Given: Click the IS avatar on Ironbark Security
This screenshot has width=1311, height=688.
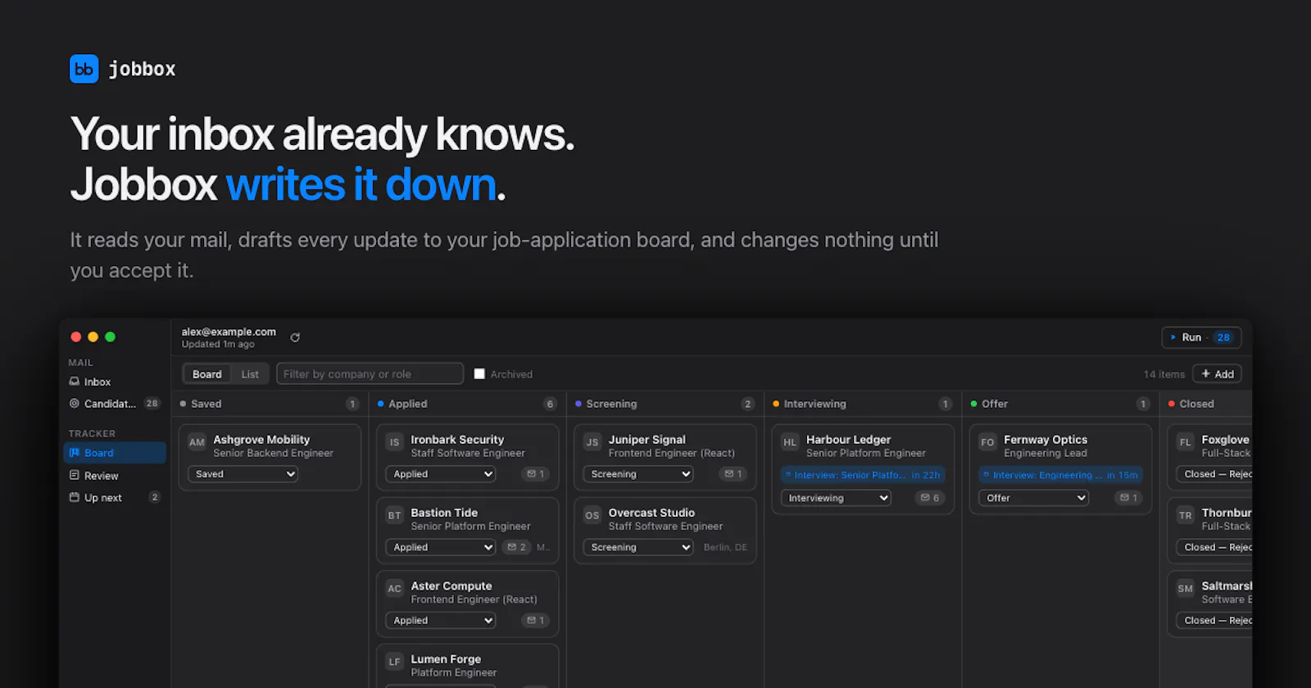Looking at the screenshot, I should [x=394, y=442].
